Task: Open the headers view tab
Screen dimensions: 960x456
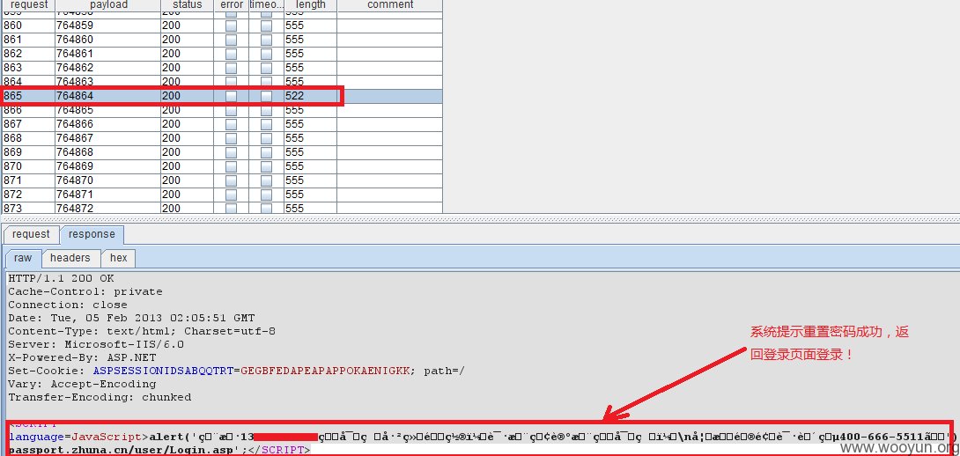Action: pos(70,258)
